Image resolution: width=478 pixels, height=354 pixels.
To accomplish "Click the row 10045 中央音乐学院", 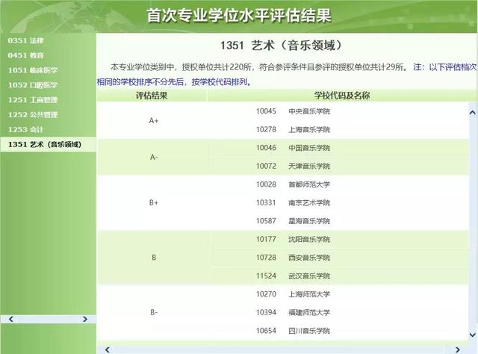I will click(x=339, y=111).
